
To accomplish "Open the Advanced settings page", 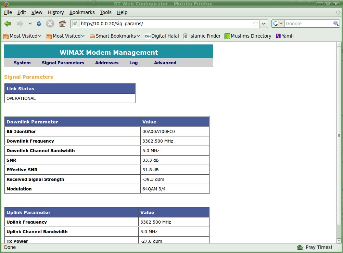I will (165, 63).
